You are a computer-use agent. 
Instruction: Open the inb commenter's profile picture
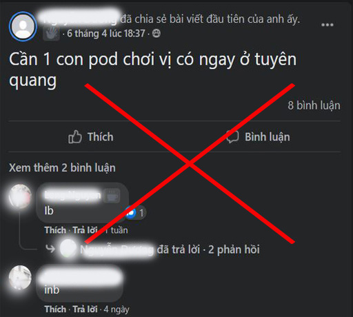coord(20,278)
